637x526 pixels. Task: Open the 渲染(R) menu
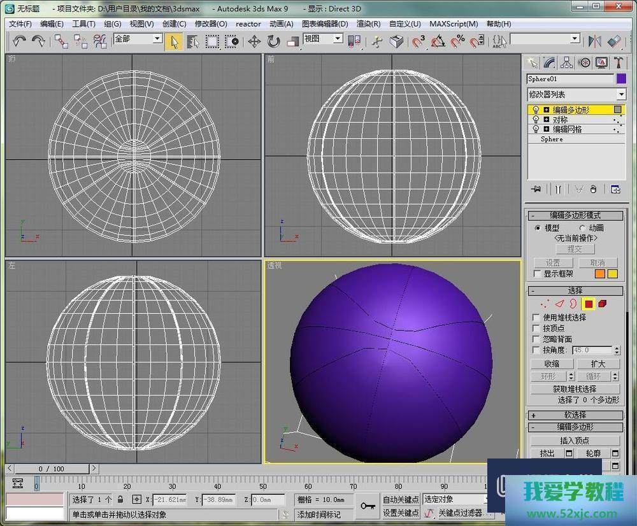point(368,24)
